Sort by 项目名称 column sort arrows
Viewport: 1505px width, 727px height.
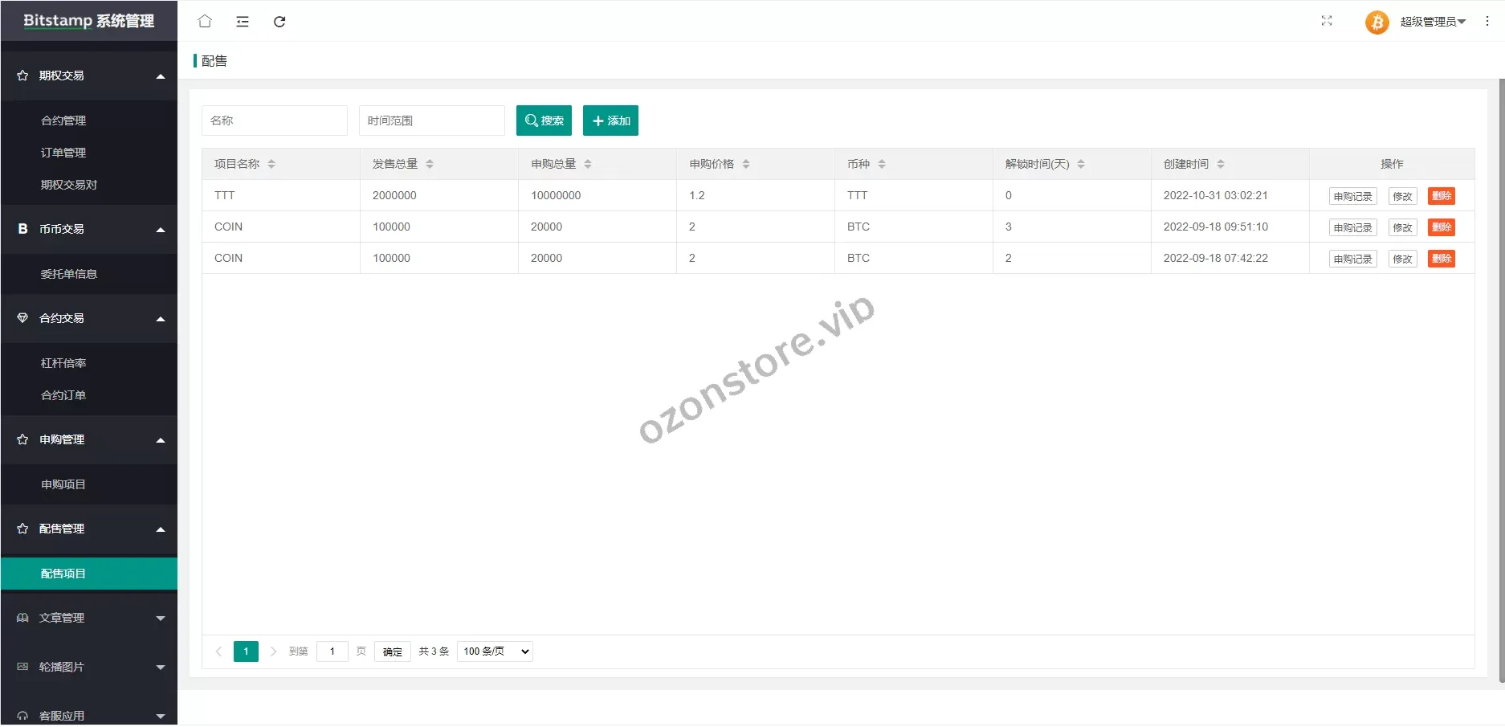click(271, 164)
